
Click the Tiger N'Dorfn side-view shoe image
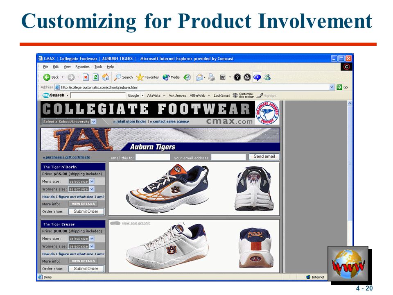click(167, 188)
